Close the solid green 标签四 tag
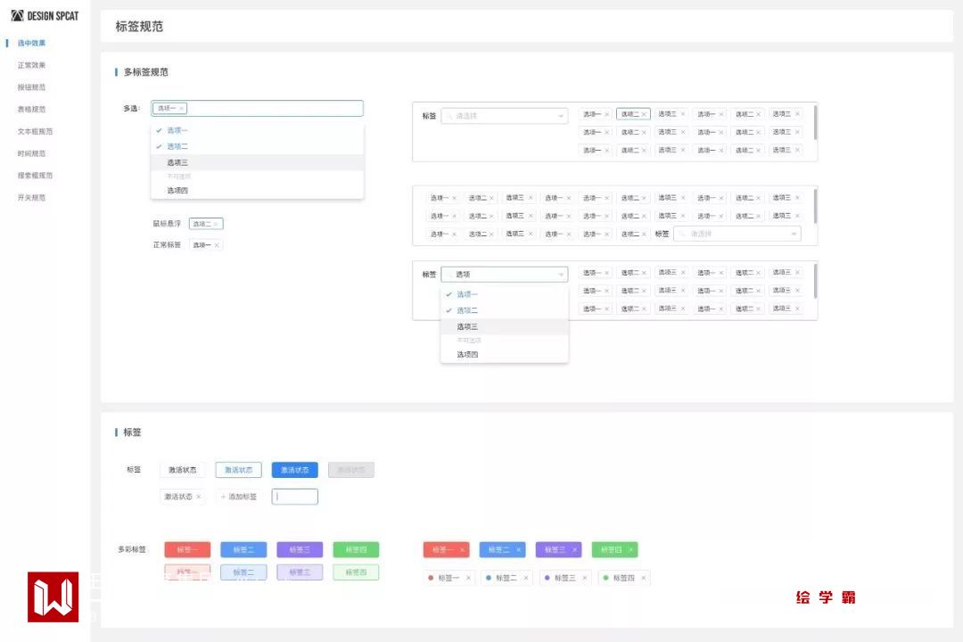This screenshot has height=642, width=963. point(630,550)
